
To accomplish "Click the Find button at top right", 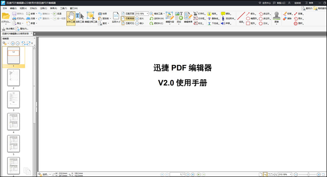I will 307,8.
